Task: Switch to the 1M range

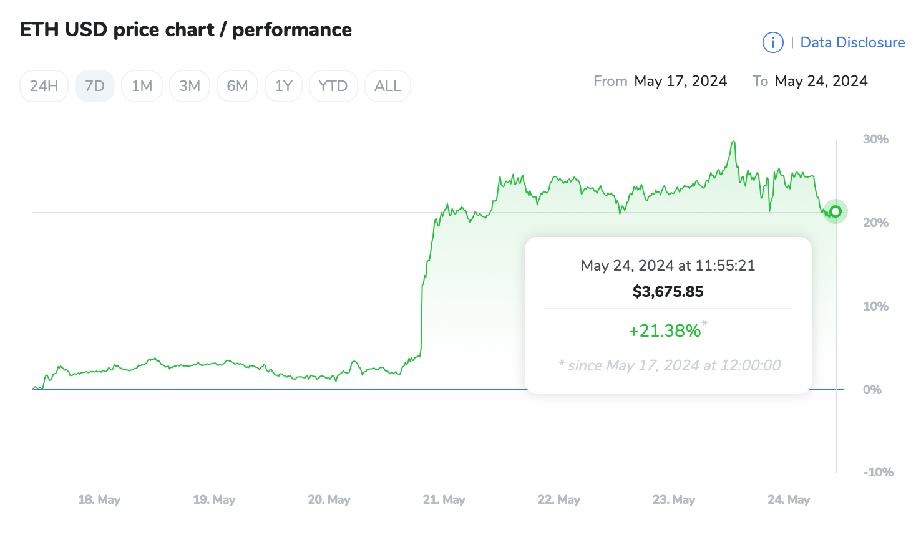Action: 142,86
